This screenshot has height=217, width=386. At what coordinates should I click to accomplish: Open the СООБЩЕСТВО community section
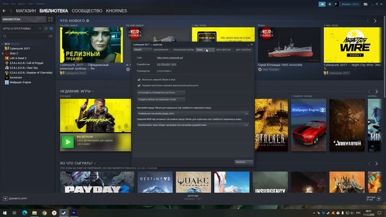pos(87,11)
